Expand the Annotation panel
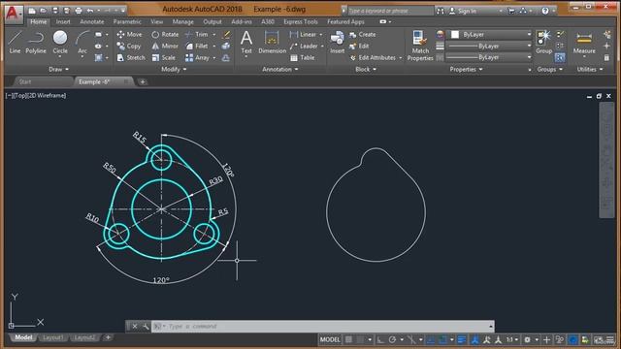This screenshot has width=621, height=349. tap(280, 69)
